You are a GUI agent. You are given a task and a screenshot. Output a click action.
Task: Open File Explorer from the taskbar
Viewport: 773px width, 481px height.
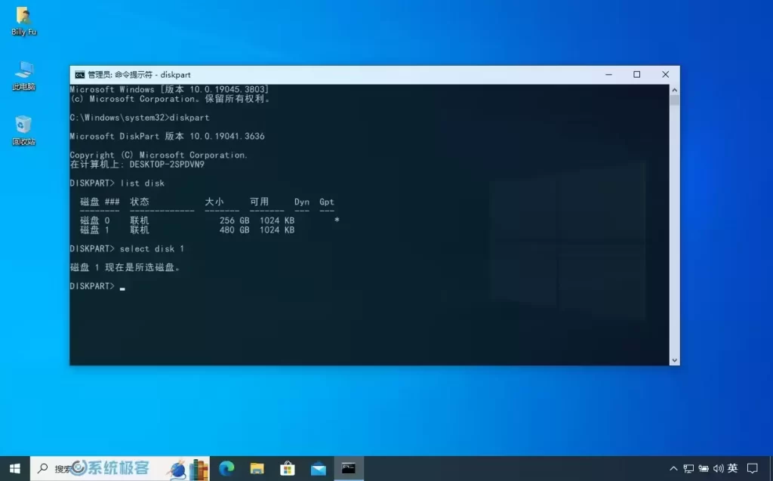[x=257, y=468]
